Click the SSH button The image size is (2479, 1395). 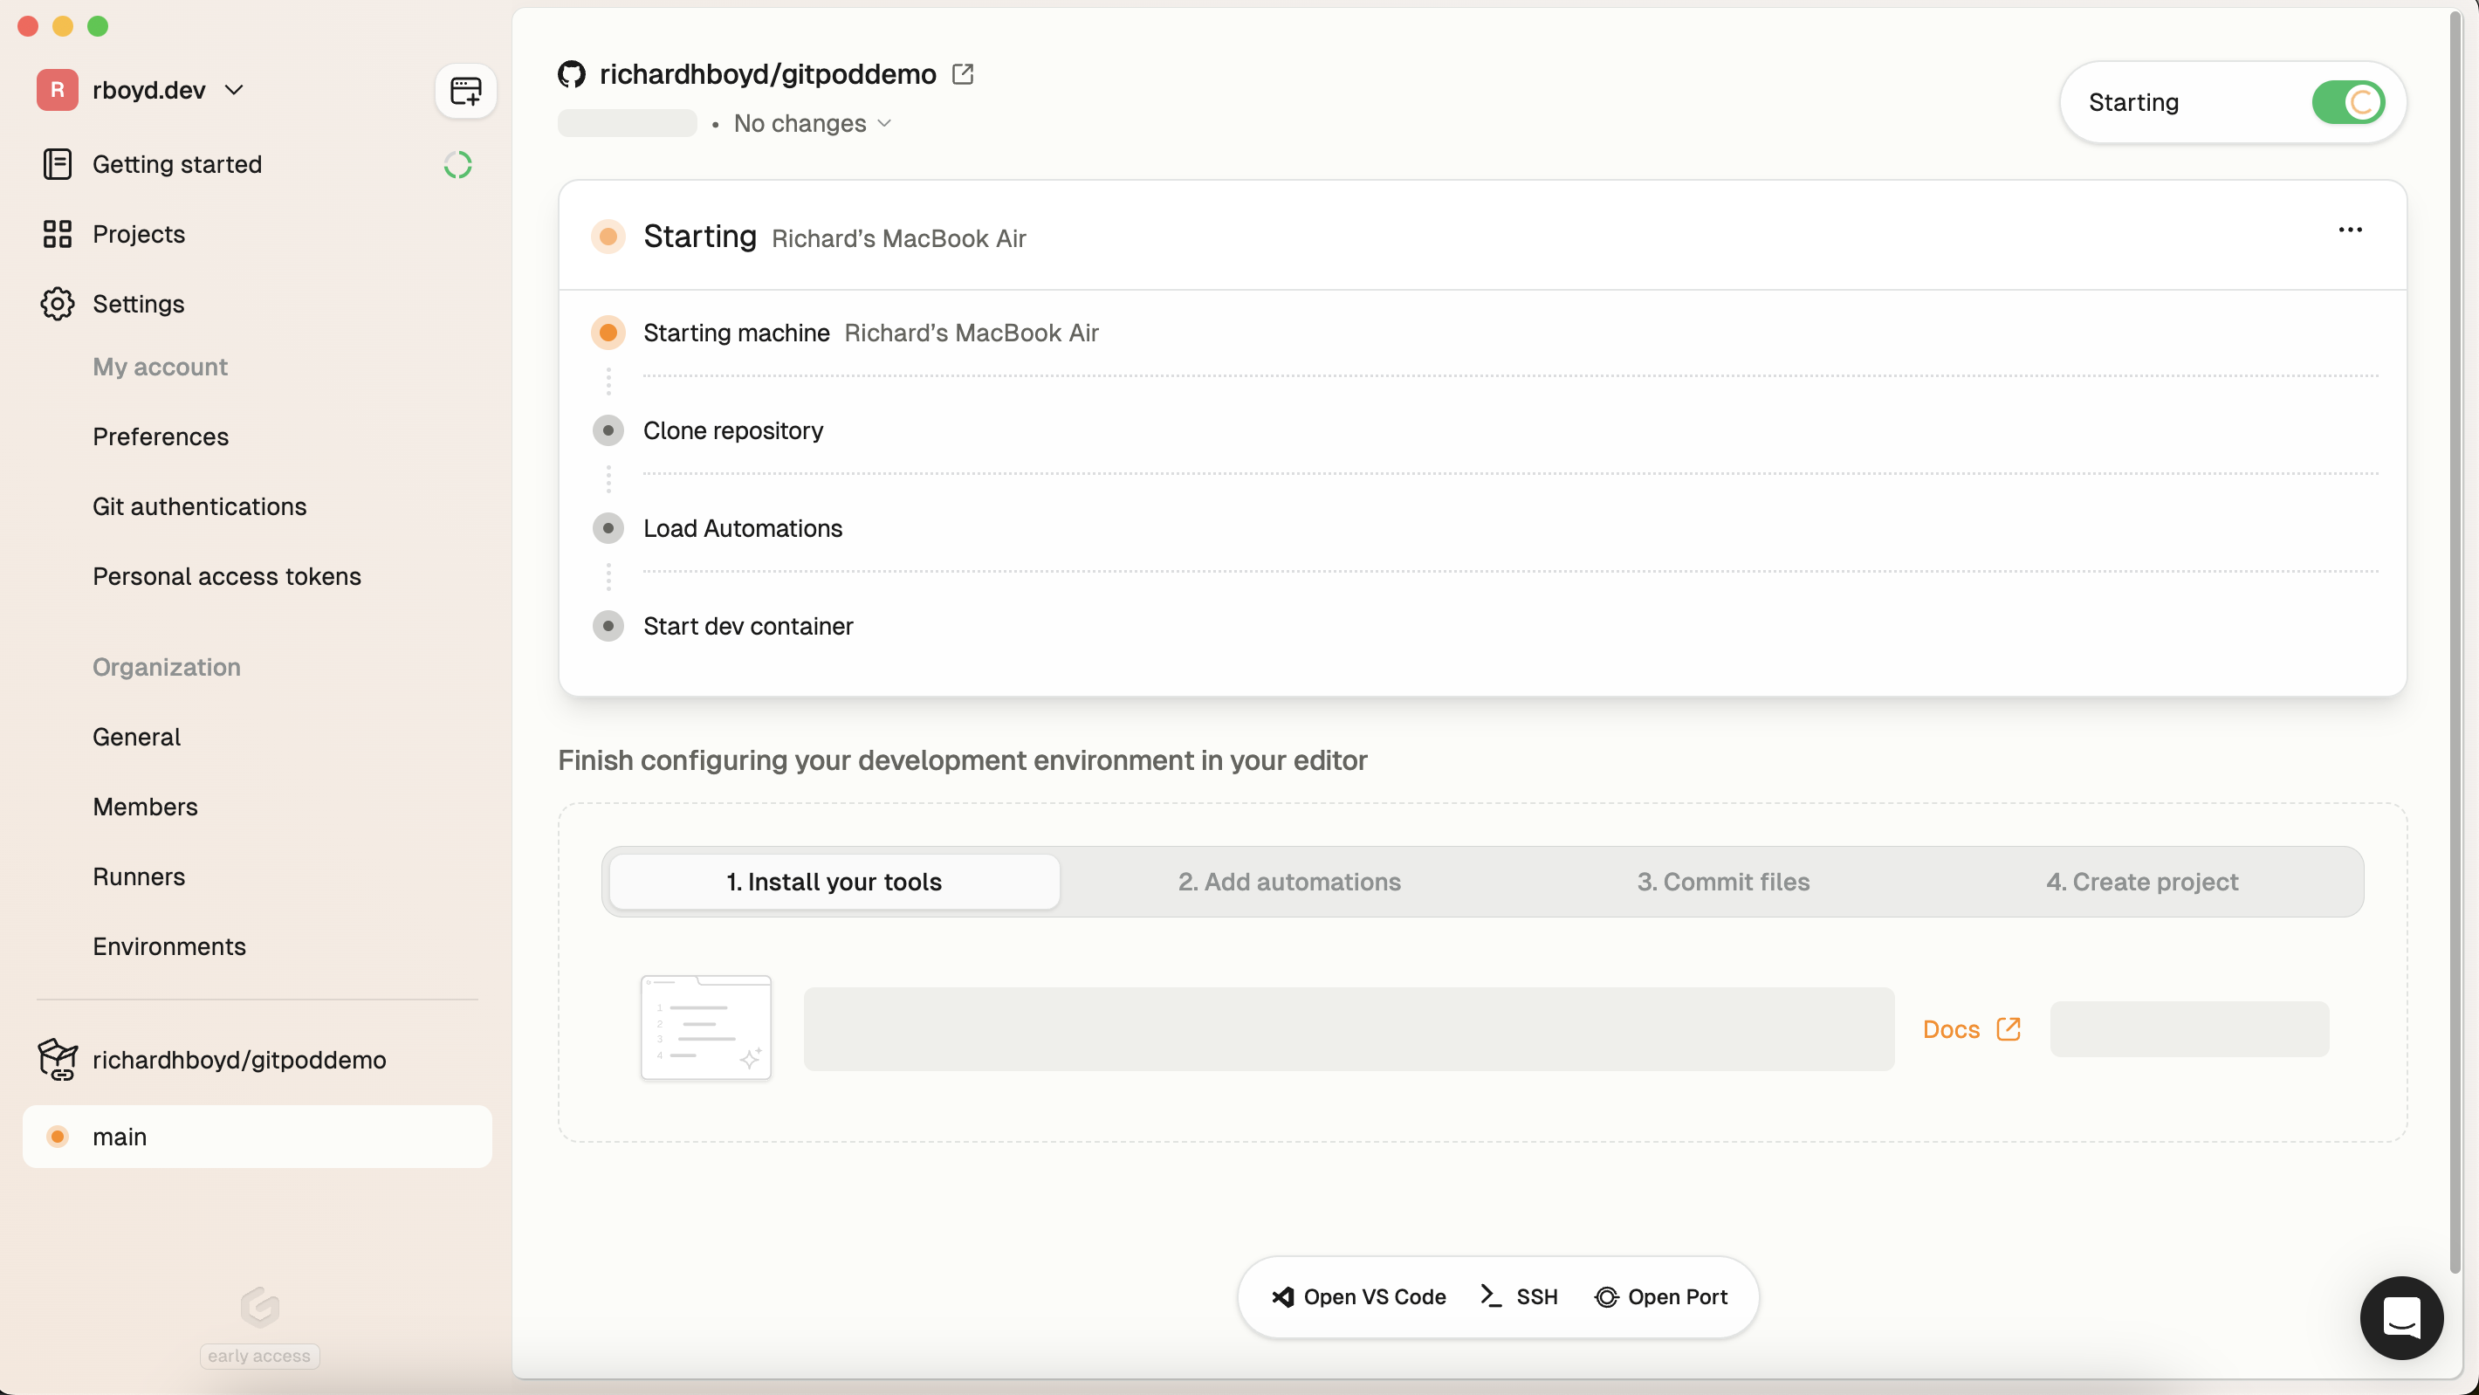click(x=1519, y=1297)
